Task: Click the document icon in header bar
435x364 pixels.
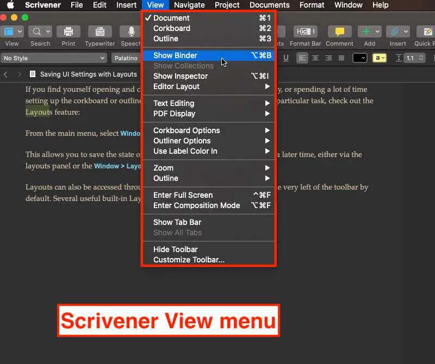Action: coord(33,74)
